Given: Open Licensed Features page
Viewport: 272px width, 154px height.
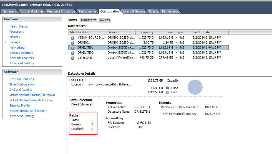Looking at the screenshot, I should (22, 79).
